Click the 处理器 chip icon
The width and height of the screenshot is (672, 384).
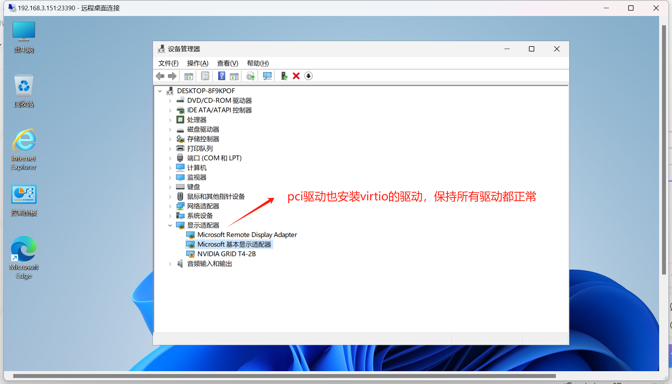(180, 120)
